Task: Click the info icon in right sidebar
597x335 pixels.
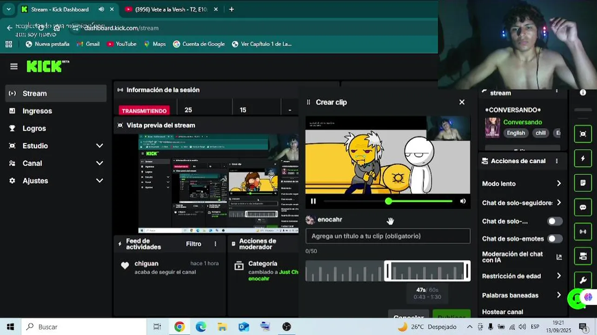Action: 583,93
